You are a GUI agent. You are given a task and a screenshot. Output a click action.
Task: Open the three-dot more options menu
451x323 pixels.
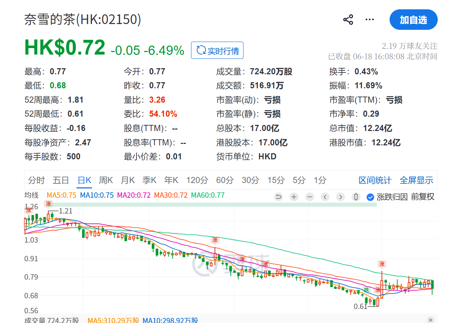tap(369, 19)
